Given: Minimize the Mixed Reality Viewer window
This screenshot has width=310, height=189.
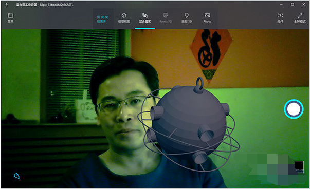Looking at the screenshot, I should tap(281, 4).
